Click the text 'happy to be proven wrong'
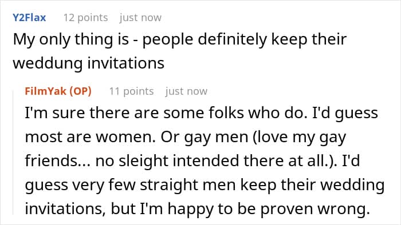 pyautogui.click(x=269, y=210)
